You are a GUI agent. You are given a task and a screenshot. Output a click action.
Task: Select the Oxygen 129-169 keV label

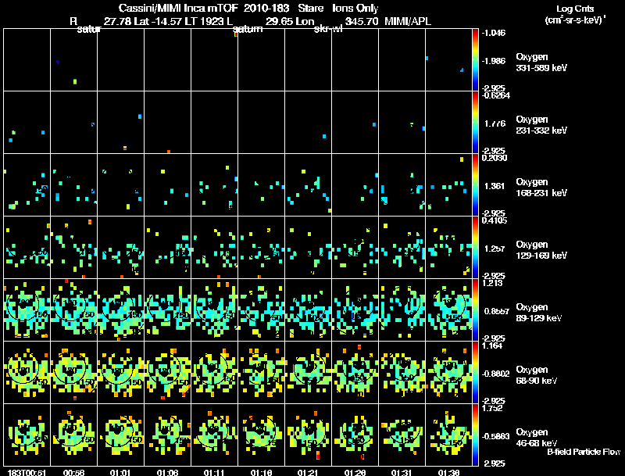[x=539, y=249]
